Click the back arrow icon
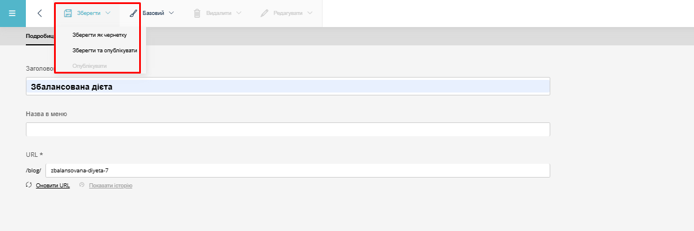 pyautogui.click(x=40, y=13)
